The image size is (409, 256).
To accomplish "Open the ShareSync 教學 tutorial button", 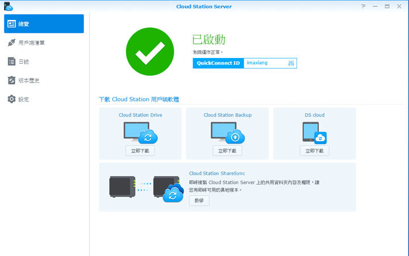I will click(199, 200).
